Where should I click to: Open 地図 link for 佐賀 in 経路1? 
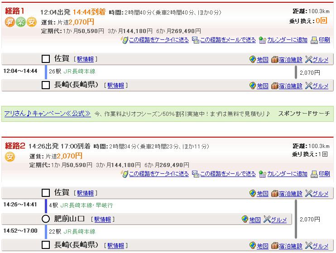pos(263,60)
